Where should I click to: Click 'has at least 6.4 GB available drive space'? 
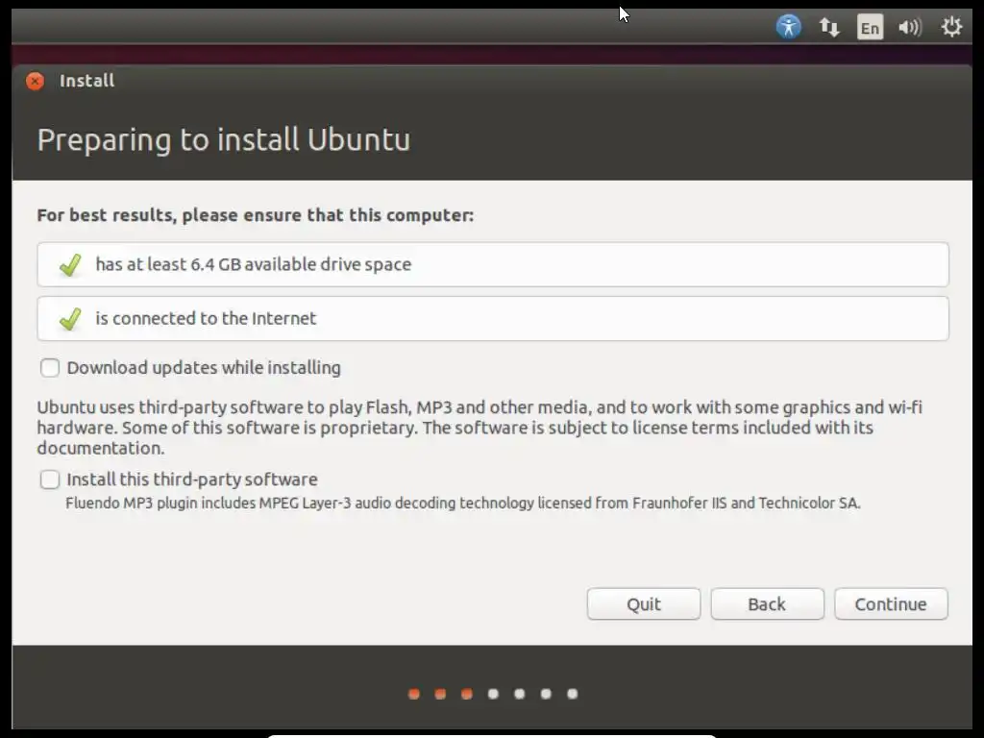(254, 265)
